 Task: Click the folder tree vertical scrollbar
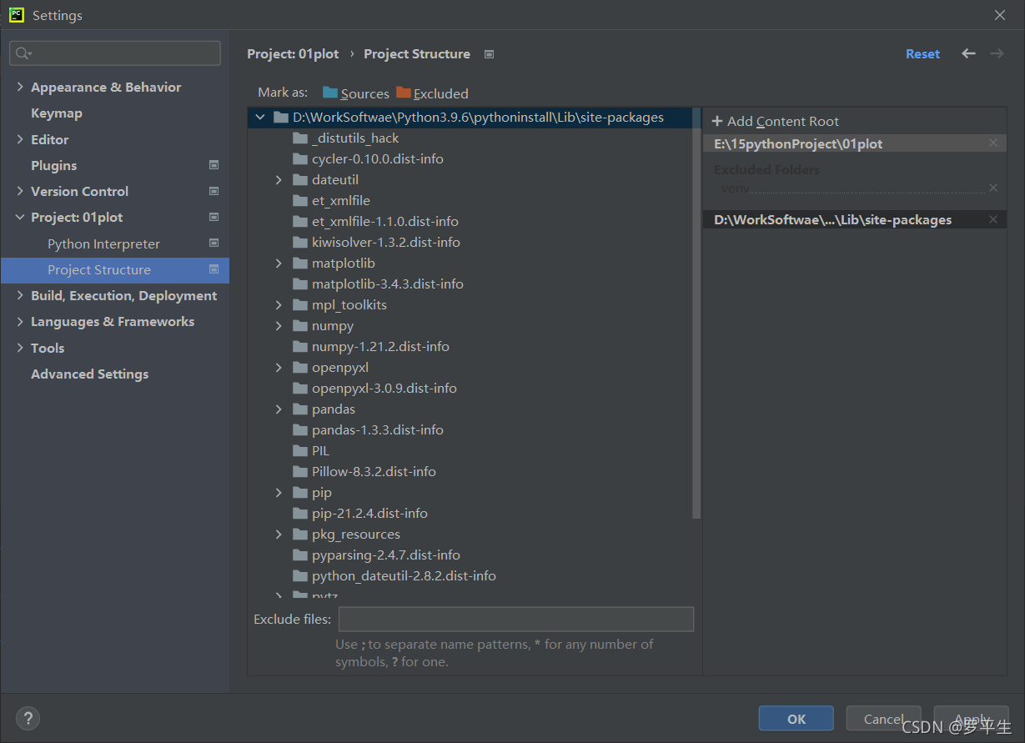697,313
